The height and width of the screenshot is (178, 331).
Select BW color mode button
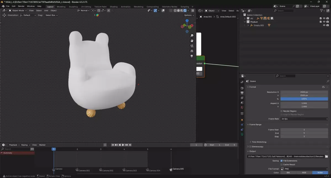click(288, 172)
